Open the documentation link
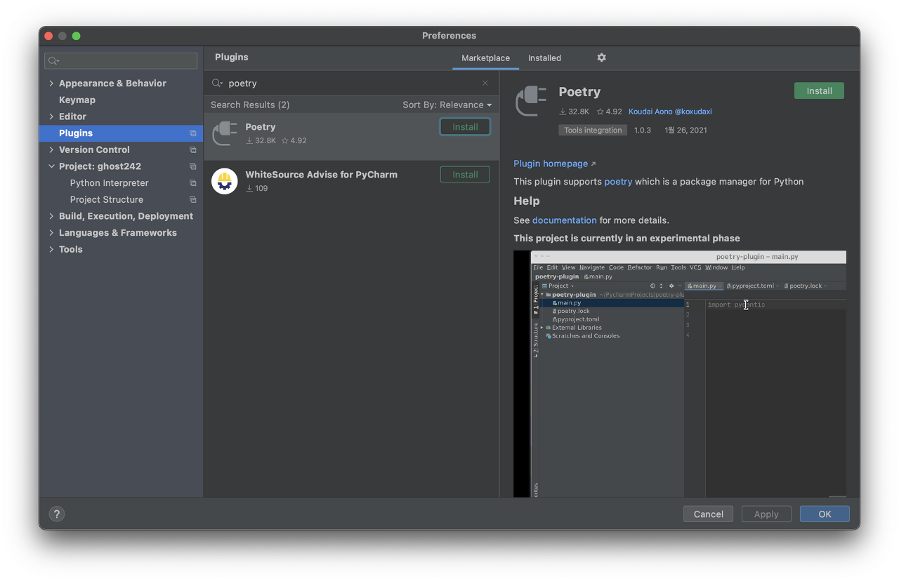Image resolution: width=899 pixels, height=581 pixels. point(564,220)
